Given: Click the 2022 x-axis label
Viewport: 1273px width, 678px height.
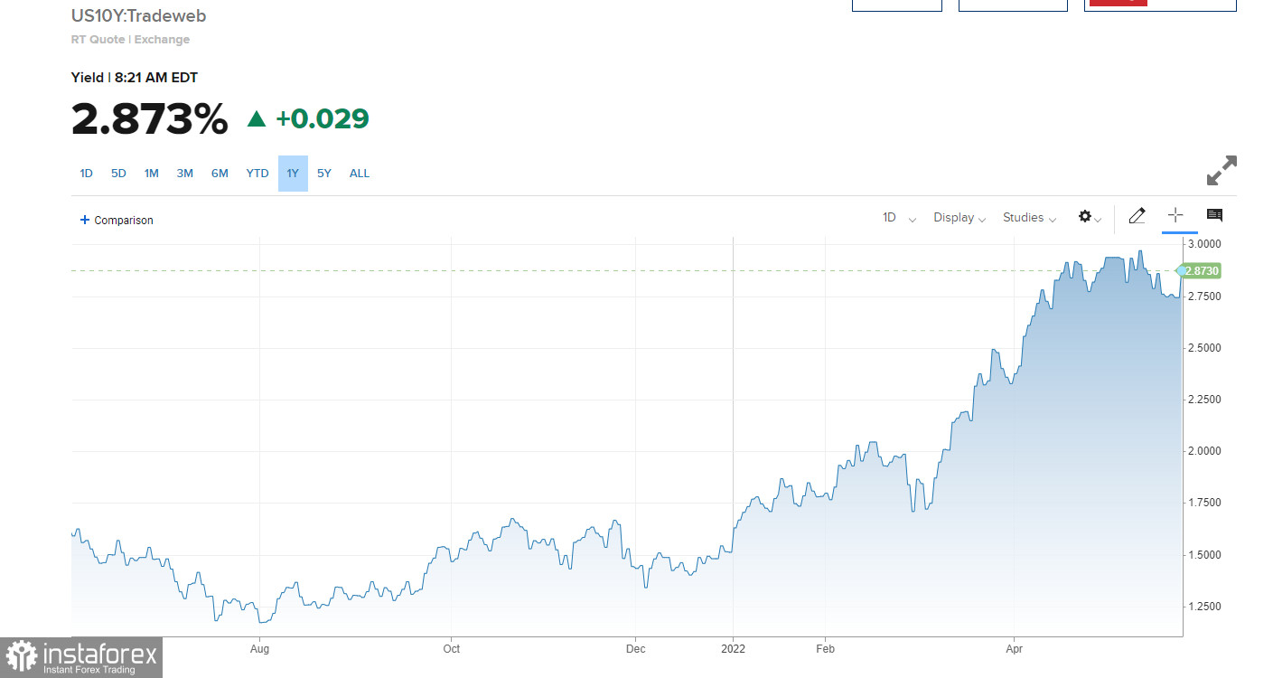Looking at the screenshot, I should [x=733, y=649].
